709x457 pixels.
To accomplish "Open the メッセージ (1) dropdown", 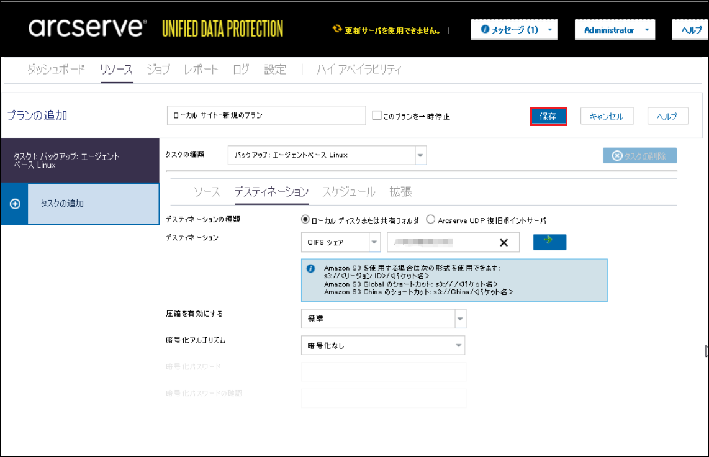I will pos(513,30).
